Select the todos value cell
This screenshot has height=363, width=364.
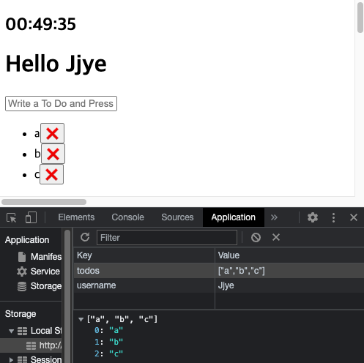[289, 271]
